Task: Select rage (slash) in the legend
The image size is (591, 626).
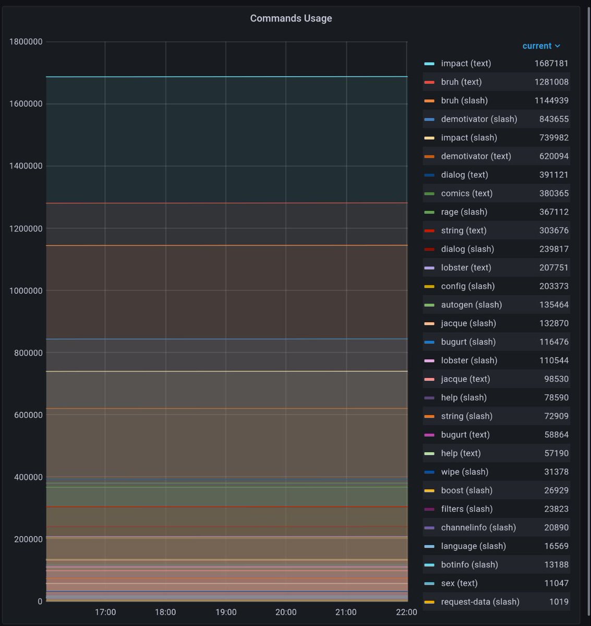Action: click(x=464, y=212)
